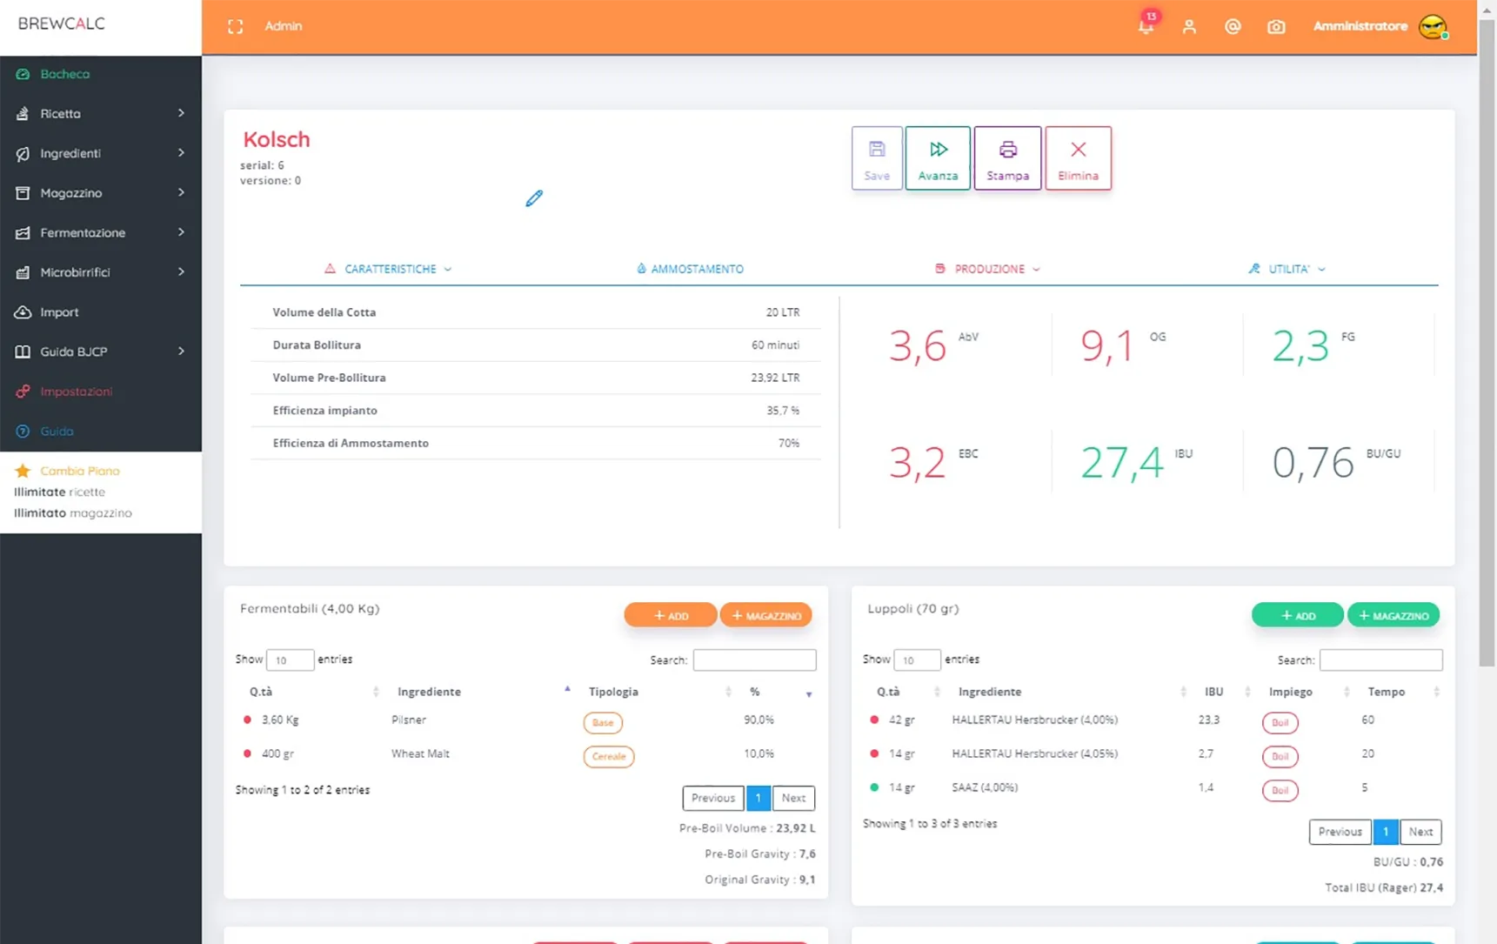Click the at-sign email icon
The image size is (1497, 944).
coord(1233,27)
